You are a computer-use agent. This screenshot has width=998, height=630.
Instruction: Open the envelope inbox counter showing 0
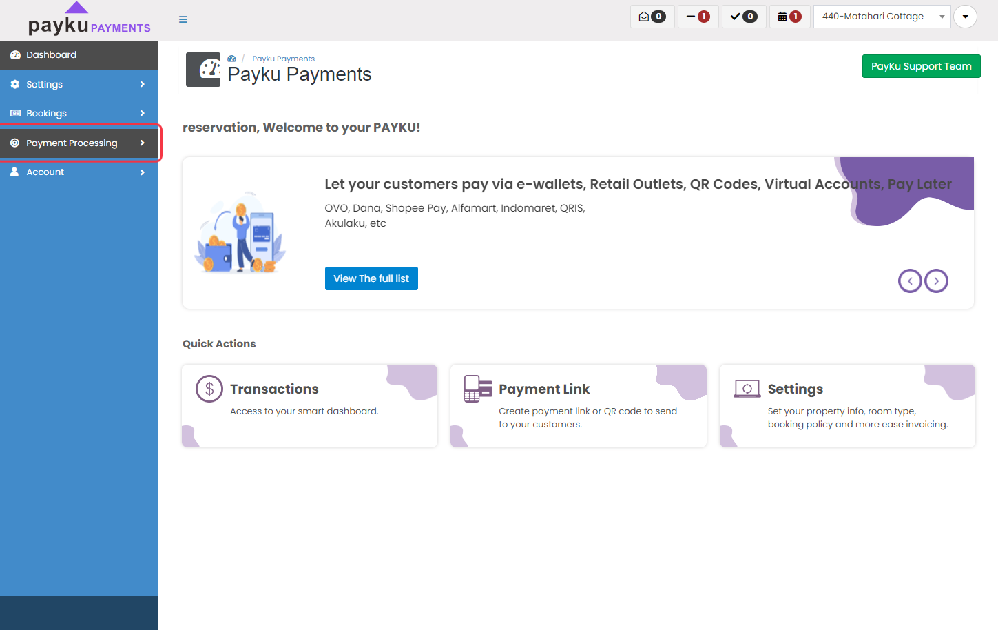(x=652, y=17)
